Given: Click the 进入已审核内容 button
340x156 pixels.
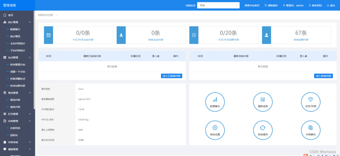Looking at the screenshot, I should 172,76.
